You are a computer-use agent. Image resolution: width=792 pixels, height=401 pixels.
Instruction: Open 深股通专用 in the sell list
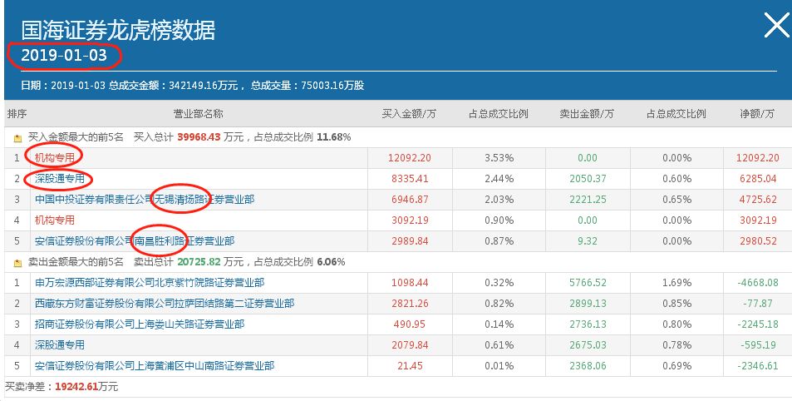60,345
